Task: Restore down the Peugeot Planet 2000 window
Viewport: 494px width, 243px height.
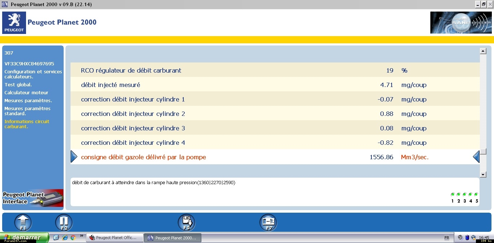Action: (484, 4)
